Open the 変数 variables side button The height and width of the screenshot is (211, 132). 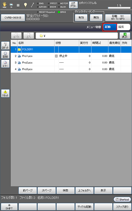(x=5, y=55)
